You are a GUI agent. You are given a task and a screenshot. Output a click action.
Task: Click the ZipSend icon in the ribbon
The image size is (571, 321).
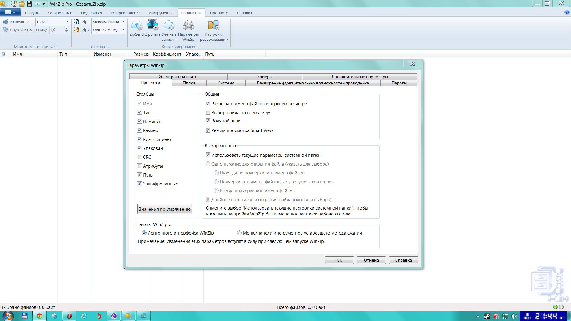[x=137, y=26]
